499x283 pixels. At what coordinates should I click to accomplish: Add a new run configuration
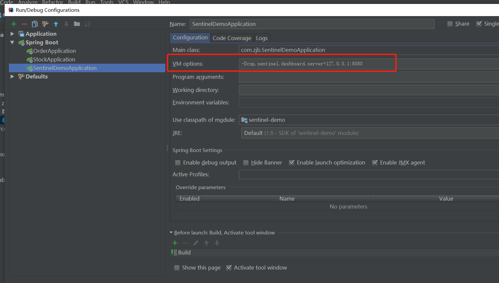13,24
